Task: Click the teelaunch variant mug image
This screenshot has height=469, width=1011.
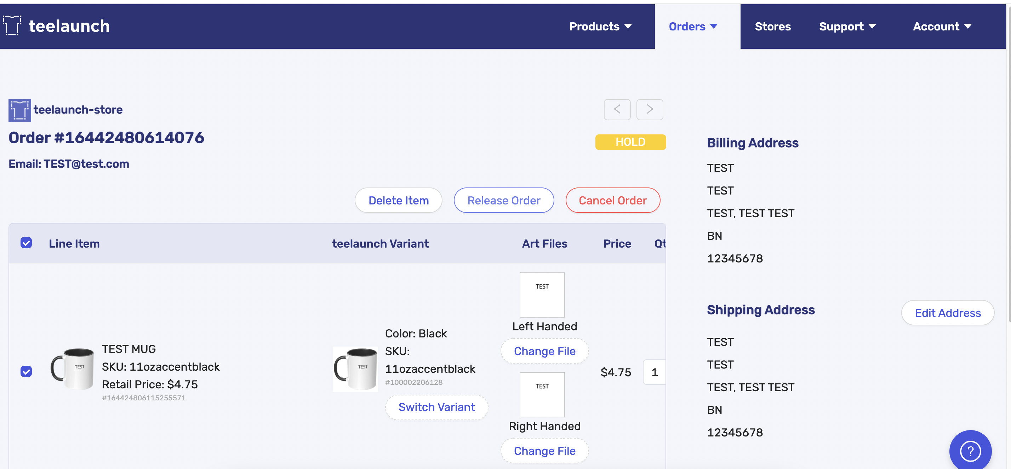Action: pyautogui.click(x=355, y=369)
